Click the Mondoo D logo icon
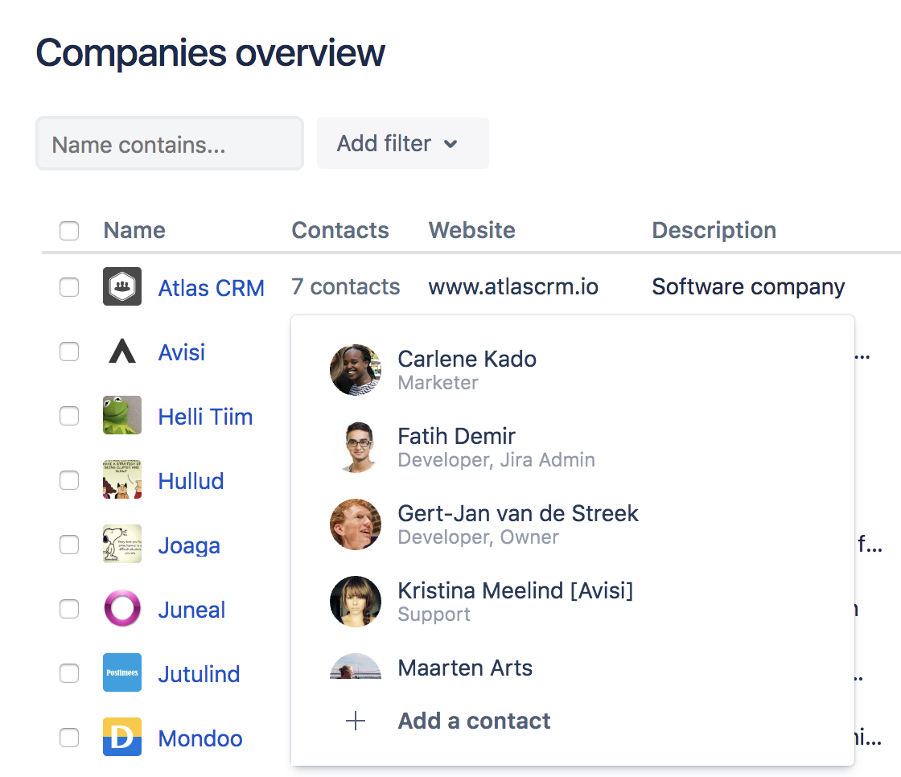901x777 pixels. pyautogui.click(x=122, y=738)
